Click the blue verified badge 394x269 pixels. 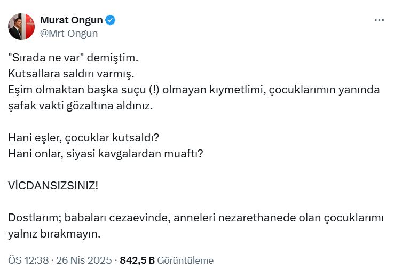110,20
